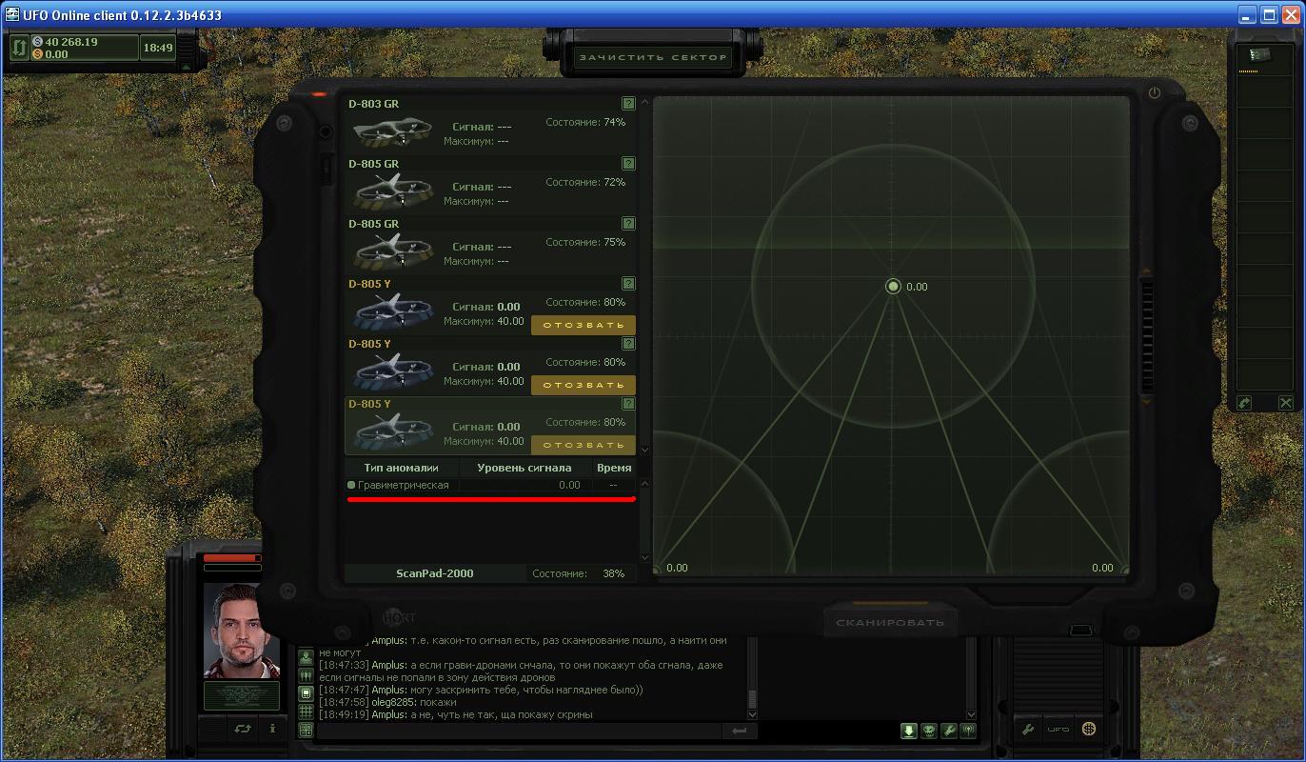Click the UFO button in bottom panel
The height and width of the screenshot is (762, 1306).
(x=1059, y=730)
